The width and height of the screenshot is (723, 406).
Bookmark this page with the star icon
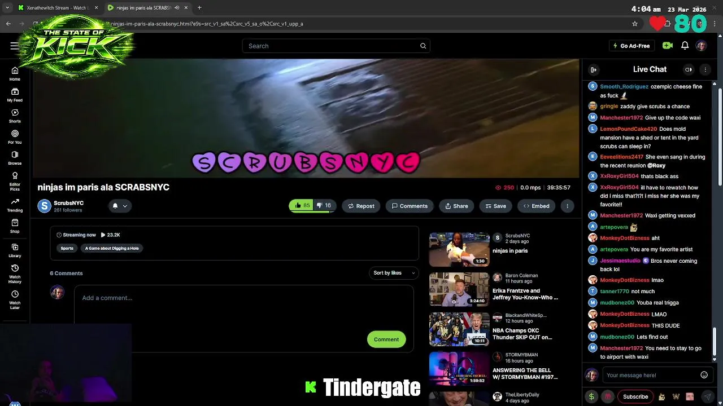[635, 24]
